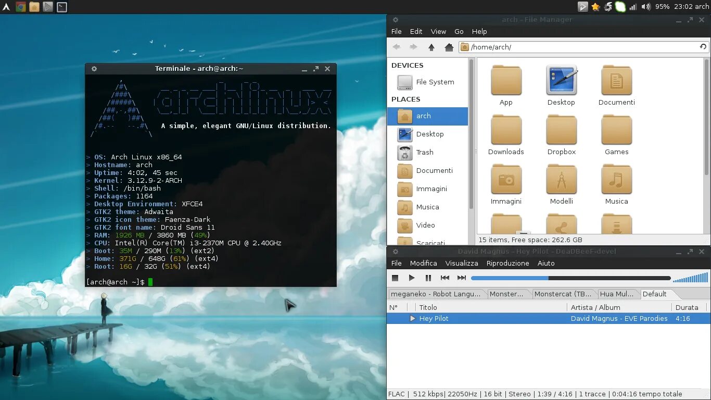This screenshot has width=711, height=400.
Task: Open File System in the Devices sidebar
Action: click(427, 82)
